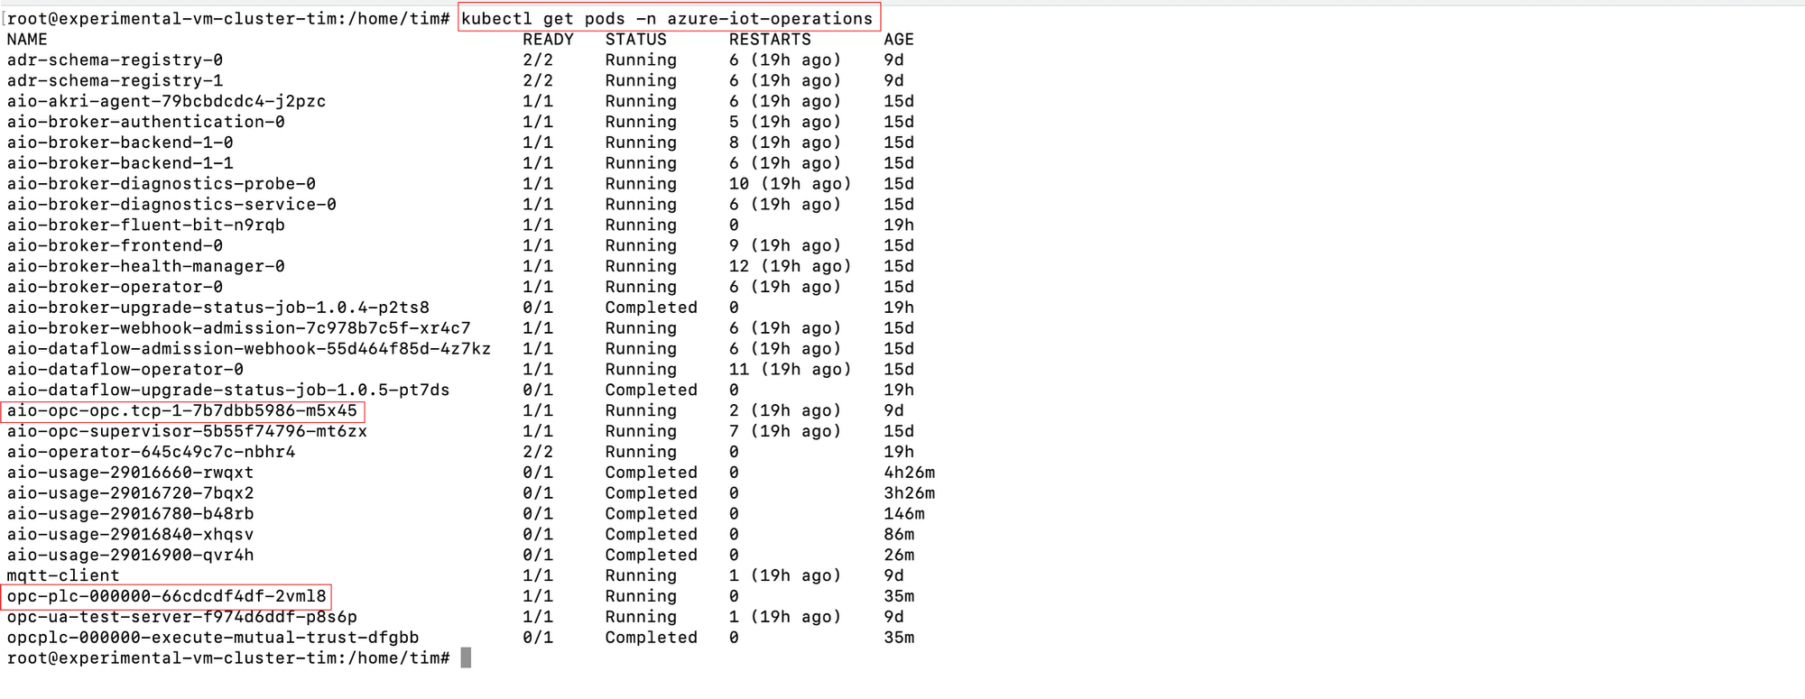Click pod opcplc-000000-execute-mutual-trust-dfgbb
The image size is (1805, 699).
coord(213,638)
